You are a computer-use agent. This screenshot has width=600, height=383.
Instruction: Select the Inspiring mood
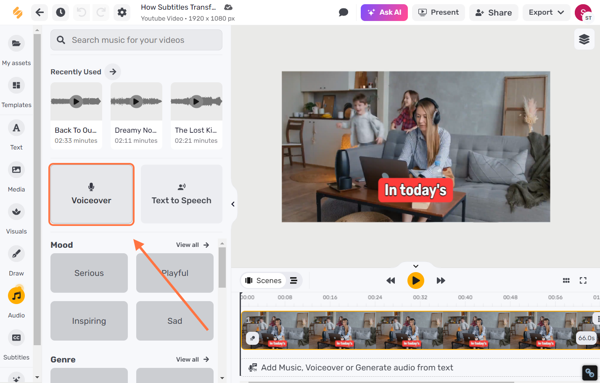(x=89, y=321)
